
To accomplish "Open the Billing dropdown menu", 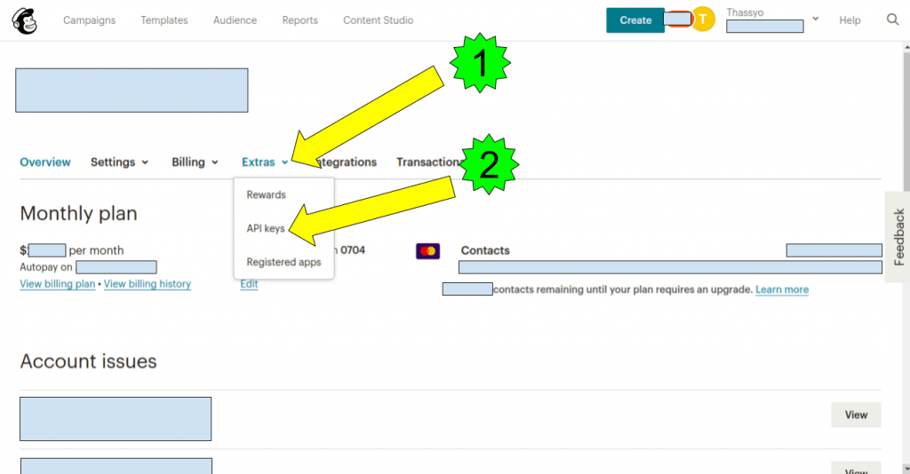I will pos(195,162).
